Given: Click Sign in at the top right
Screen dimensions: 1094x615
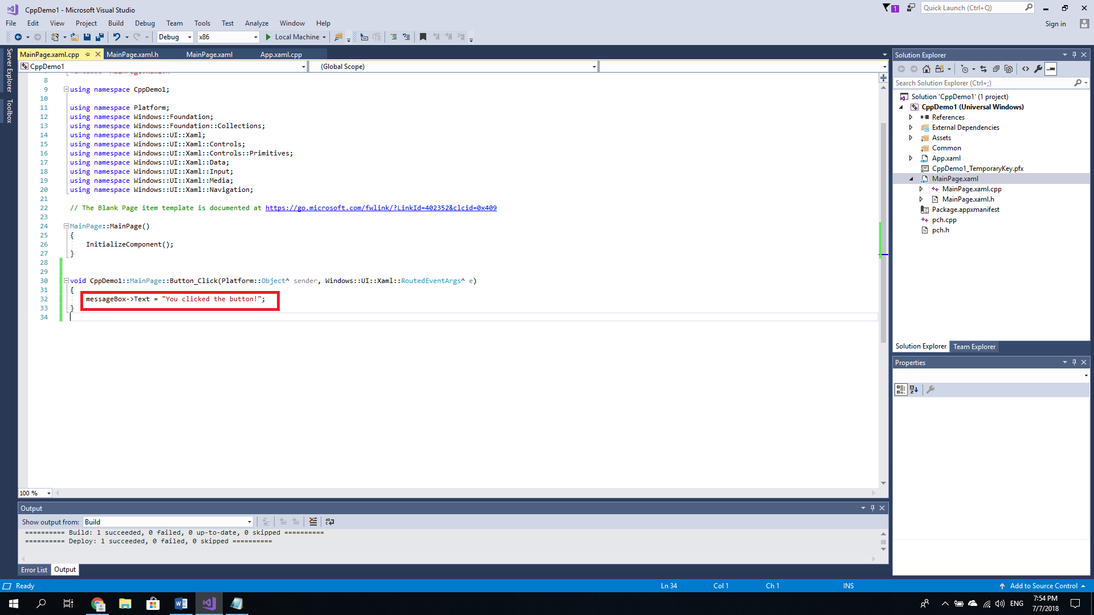Looking at the screenshot, I should [x=1055, y=24].
